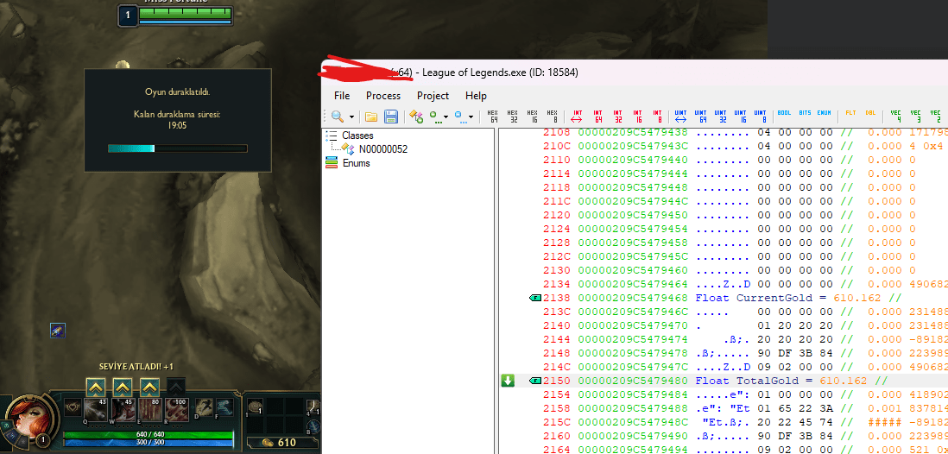
Task: Select the BITS node type
Action: pyautogui.click(x=805, y=113)
